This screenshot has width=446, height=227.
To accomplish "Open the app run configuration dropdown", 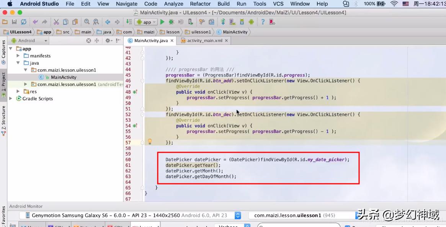I will point(147,22).
